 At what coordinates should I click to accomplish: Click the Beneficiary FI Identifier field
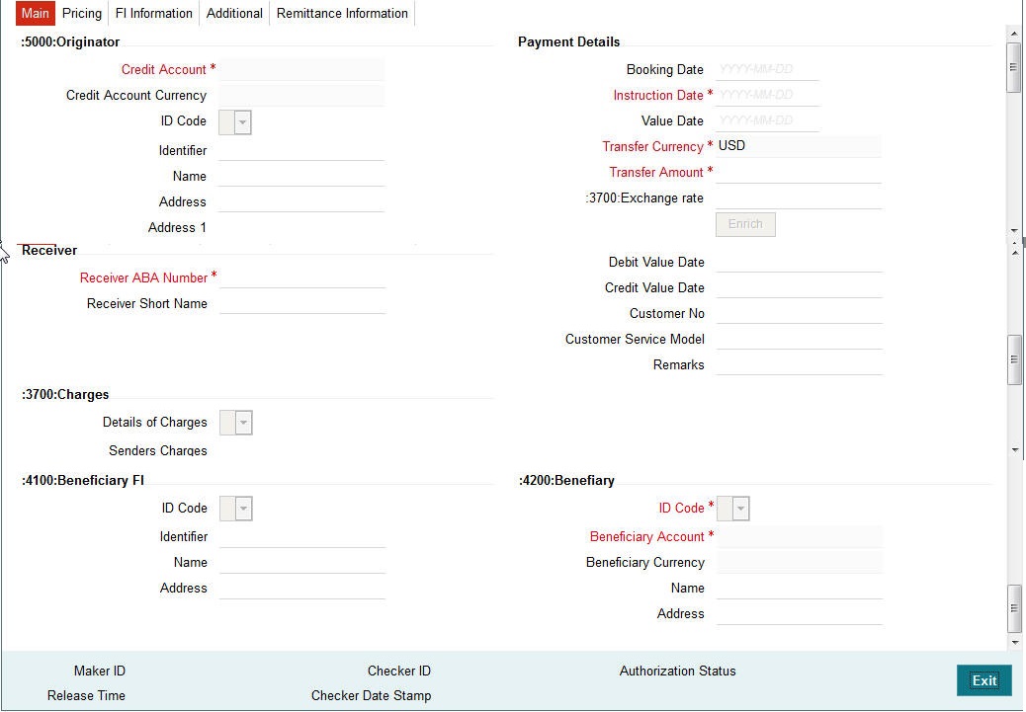[x=302, y=537]
